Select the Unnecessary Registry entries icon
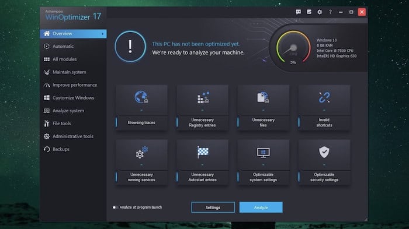 (x=203, y=97)
